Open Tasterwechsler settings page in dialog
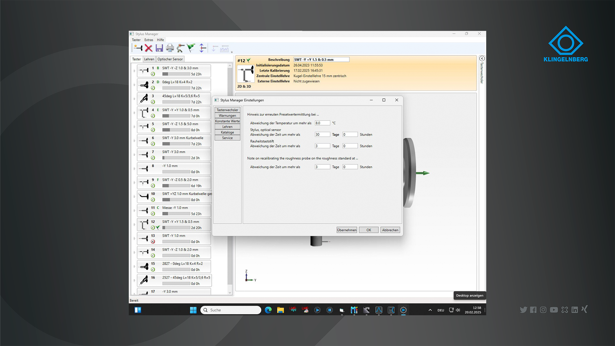 click(227, 110)
